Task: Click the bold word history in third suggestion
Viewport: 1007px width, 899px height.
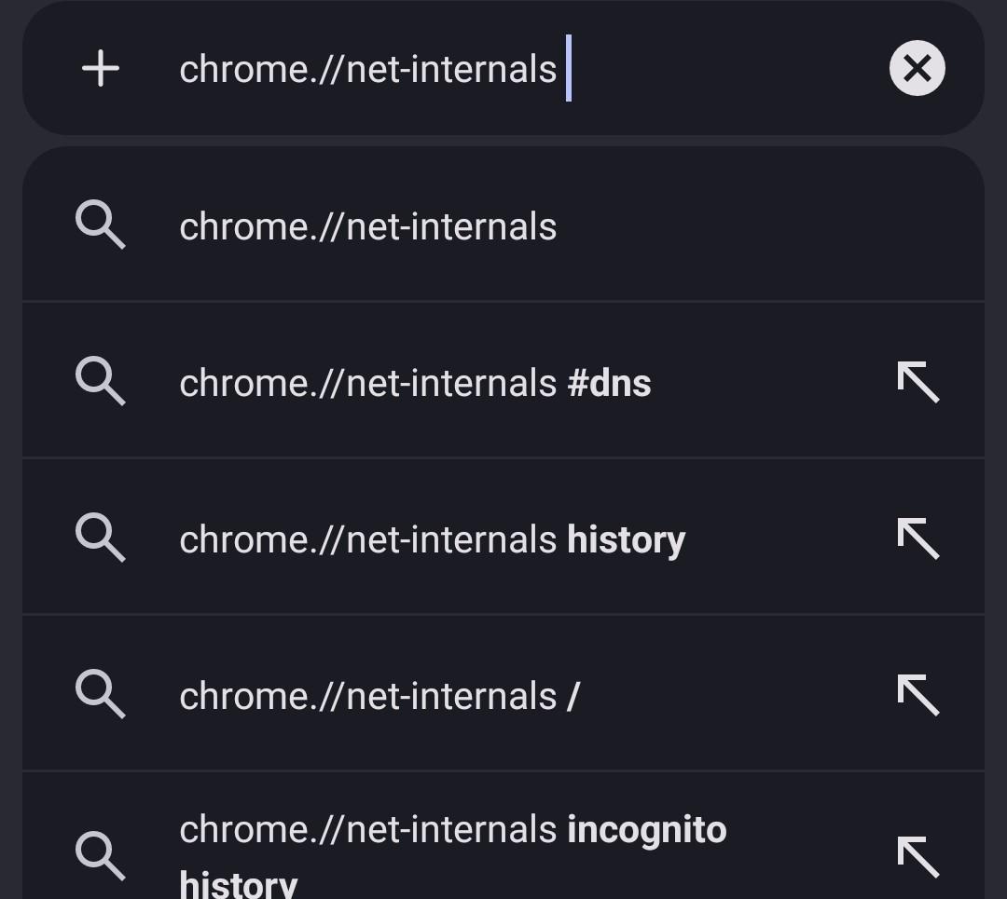Action: 627,540
